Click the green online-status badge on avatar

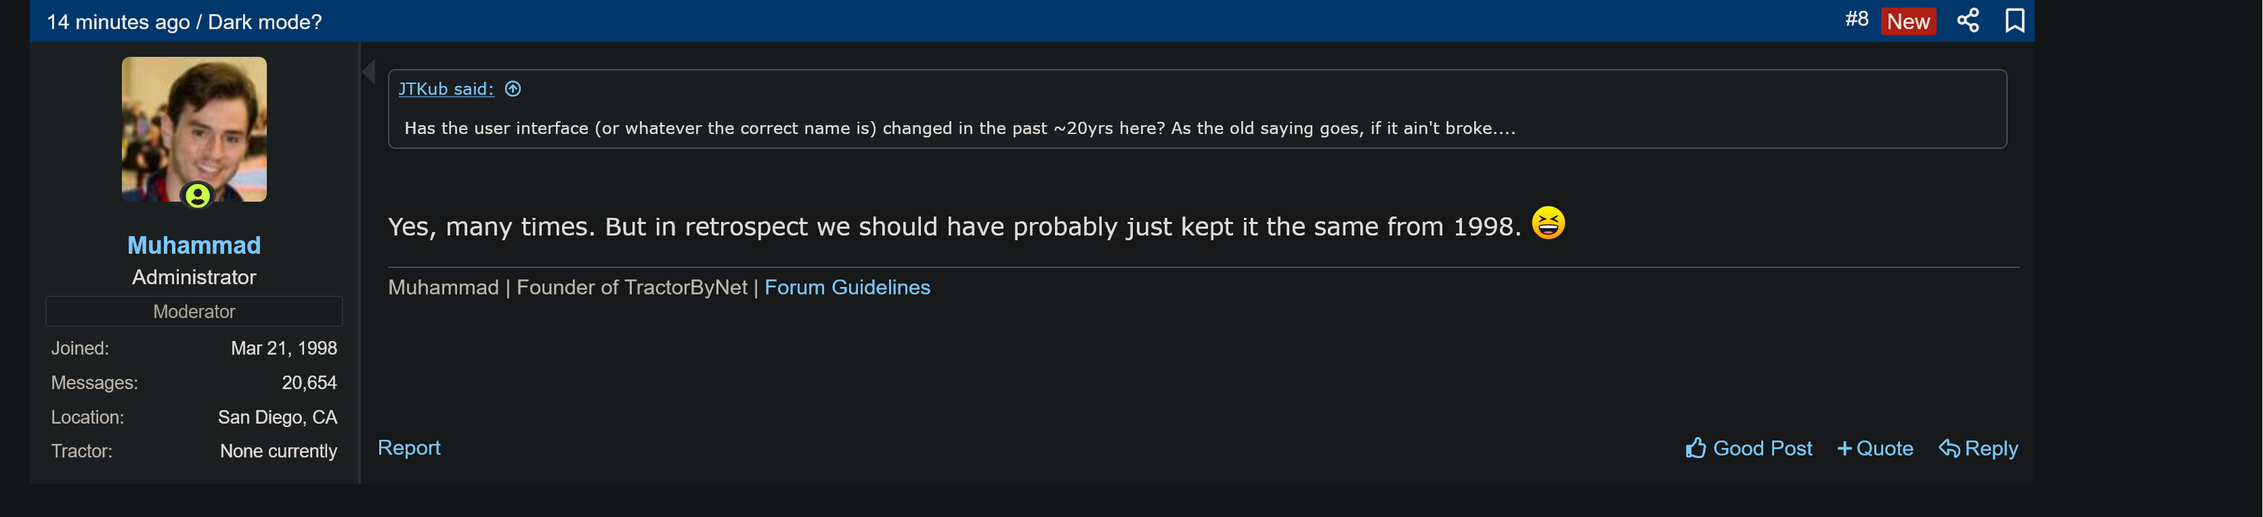click(198, 195)
